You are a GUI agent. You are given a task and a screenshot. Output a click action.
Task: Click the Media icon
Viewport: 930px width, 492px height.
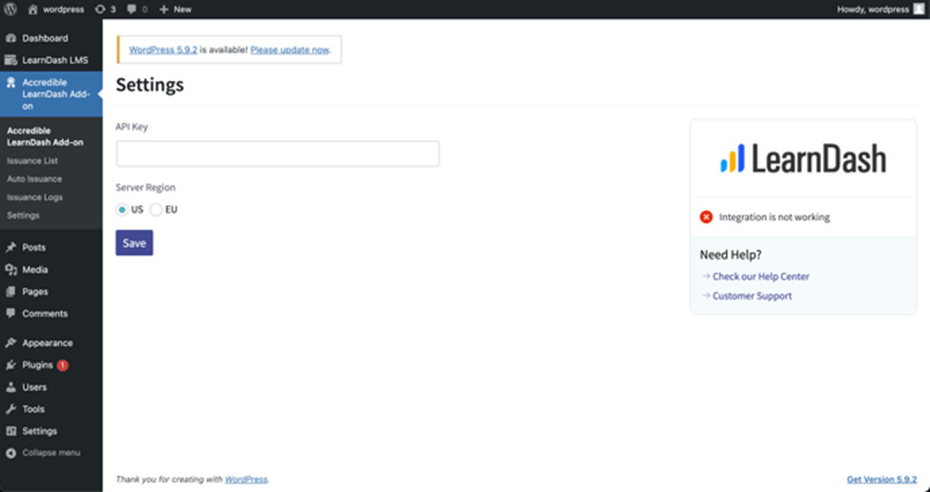(x=10, y=270)
